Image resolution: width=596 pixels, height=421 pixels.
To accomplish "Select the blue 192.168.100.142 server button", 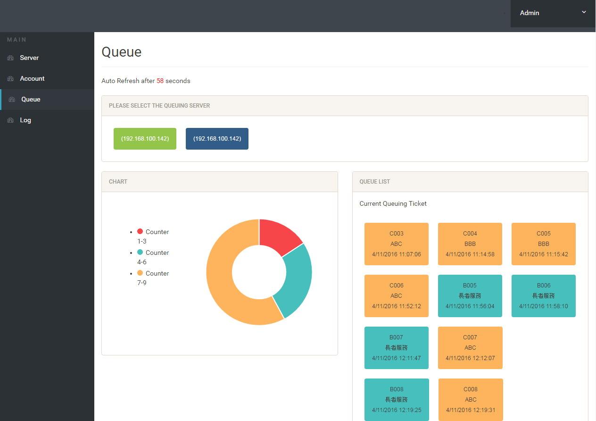I will point(217,139).
